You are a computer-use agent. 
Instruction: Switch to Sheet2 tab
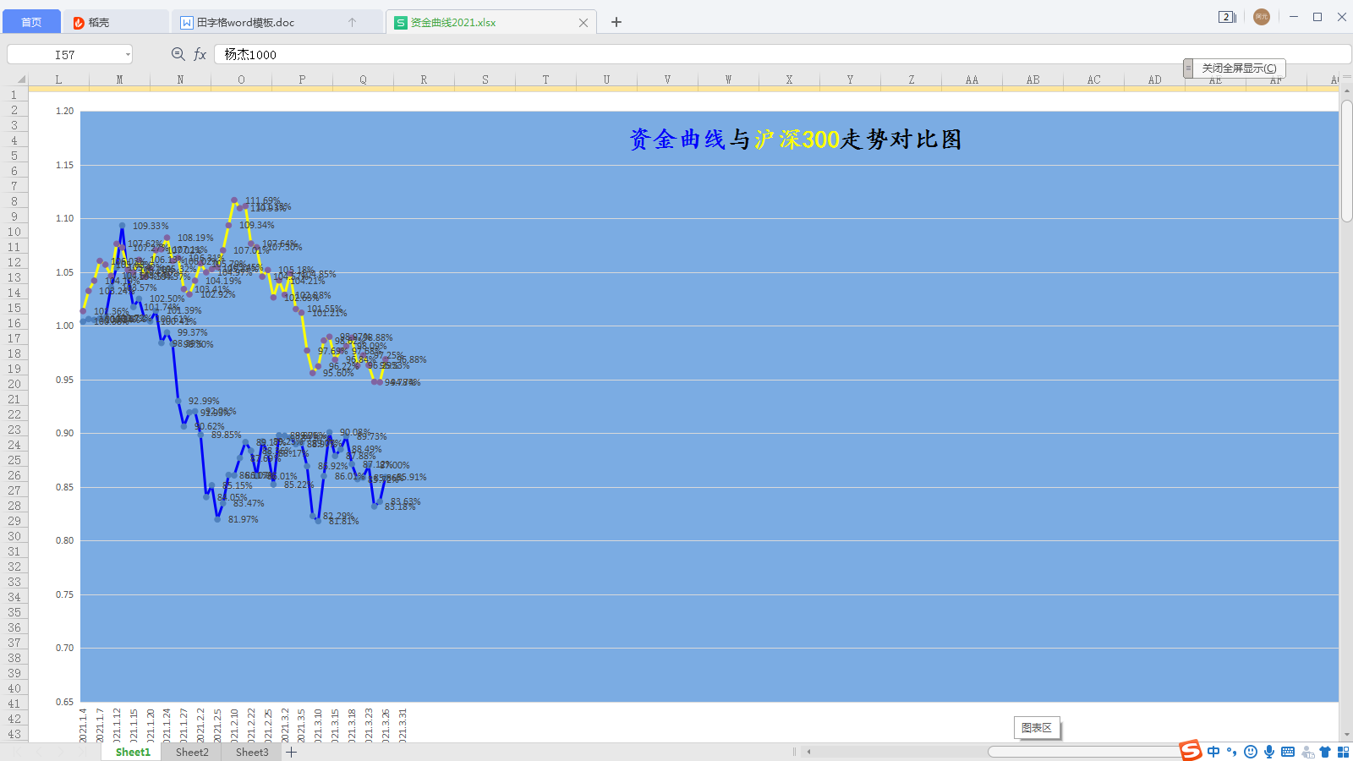(192, 752)
